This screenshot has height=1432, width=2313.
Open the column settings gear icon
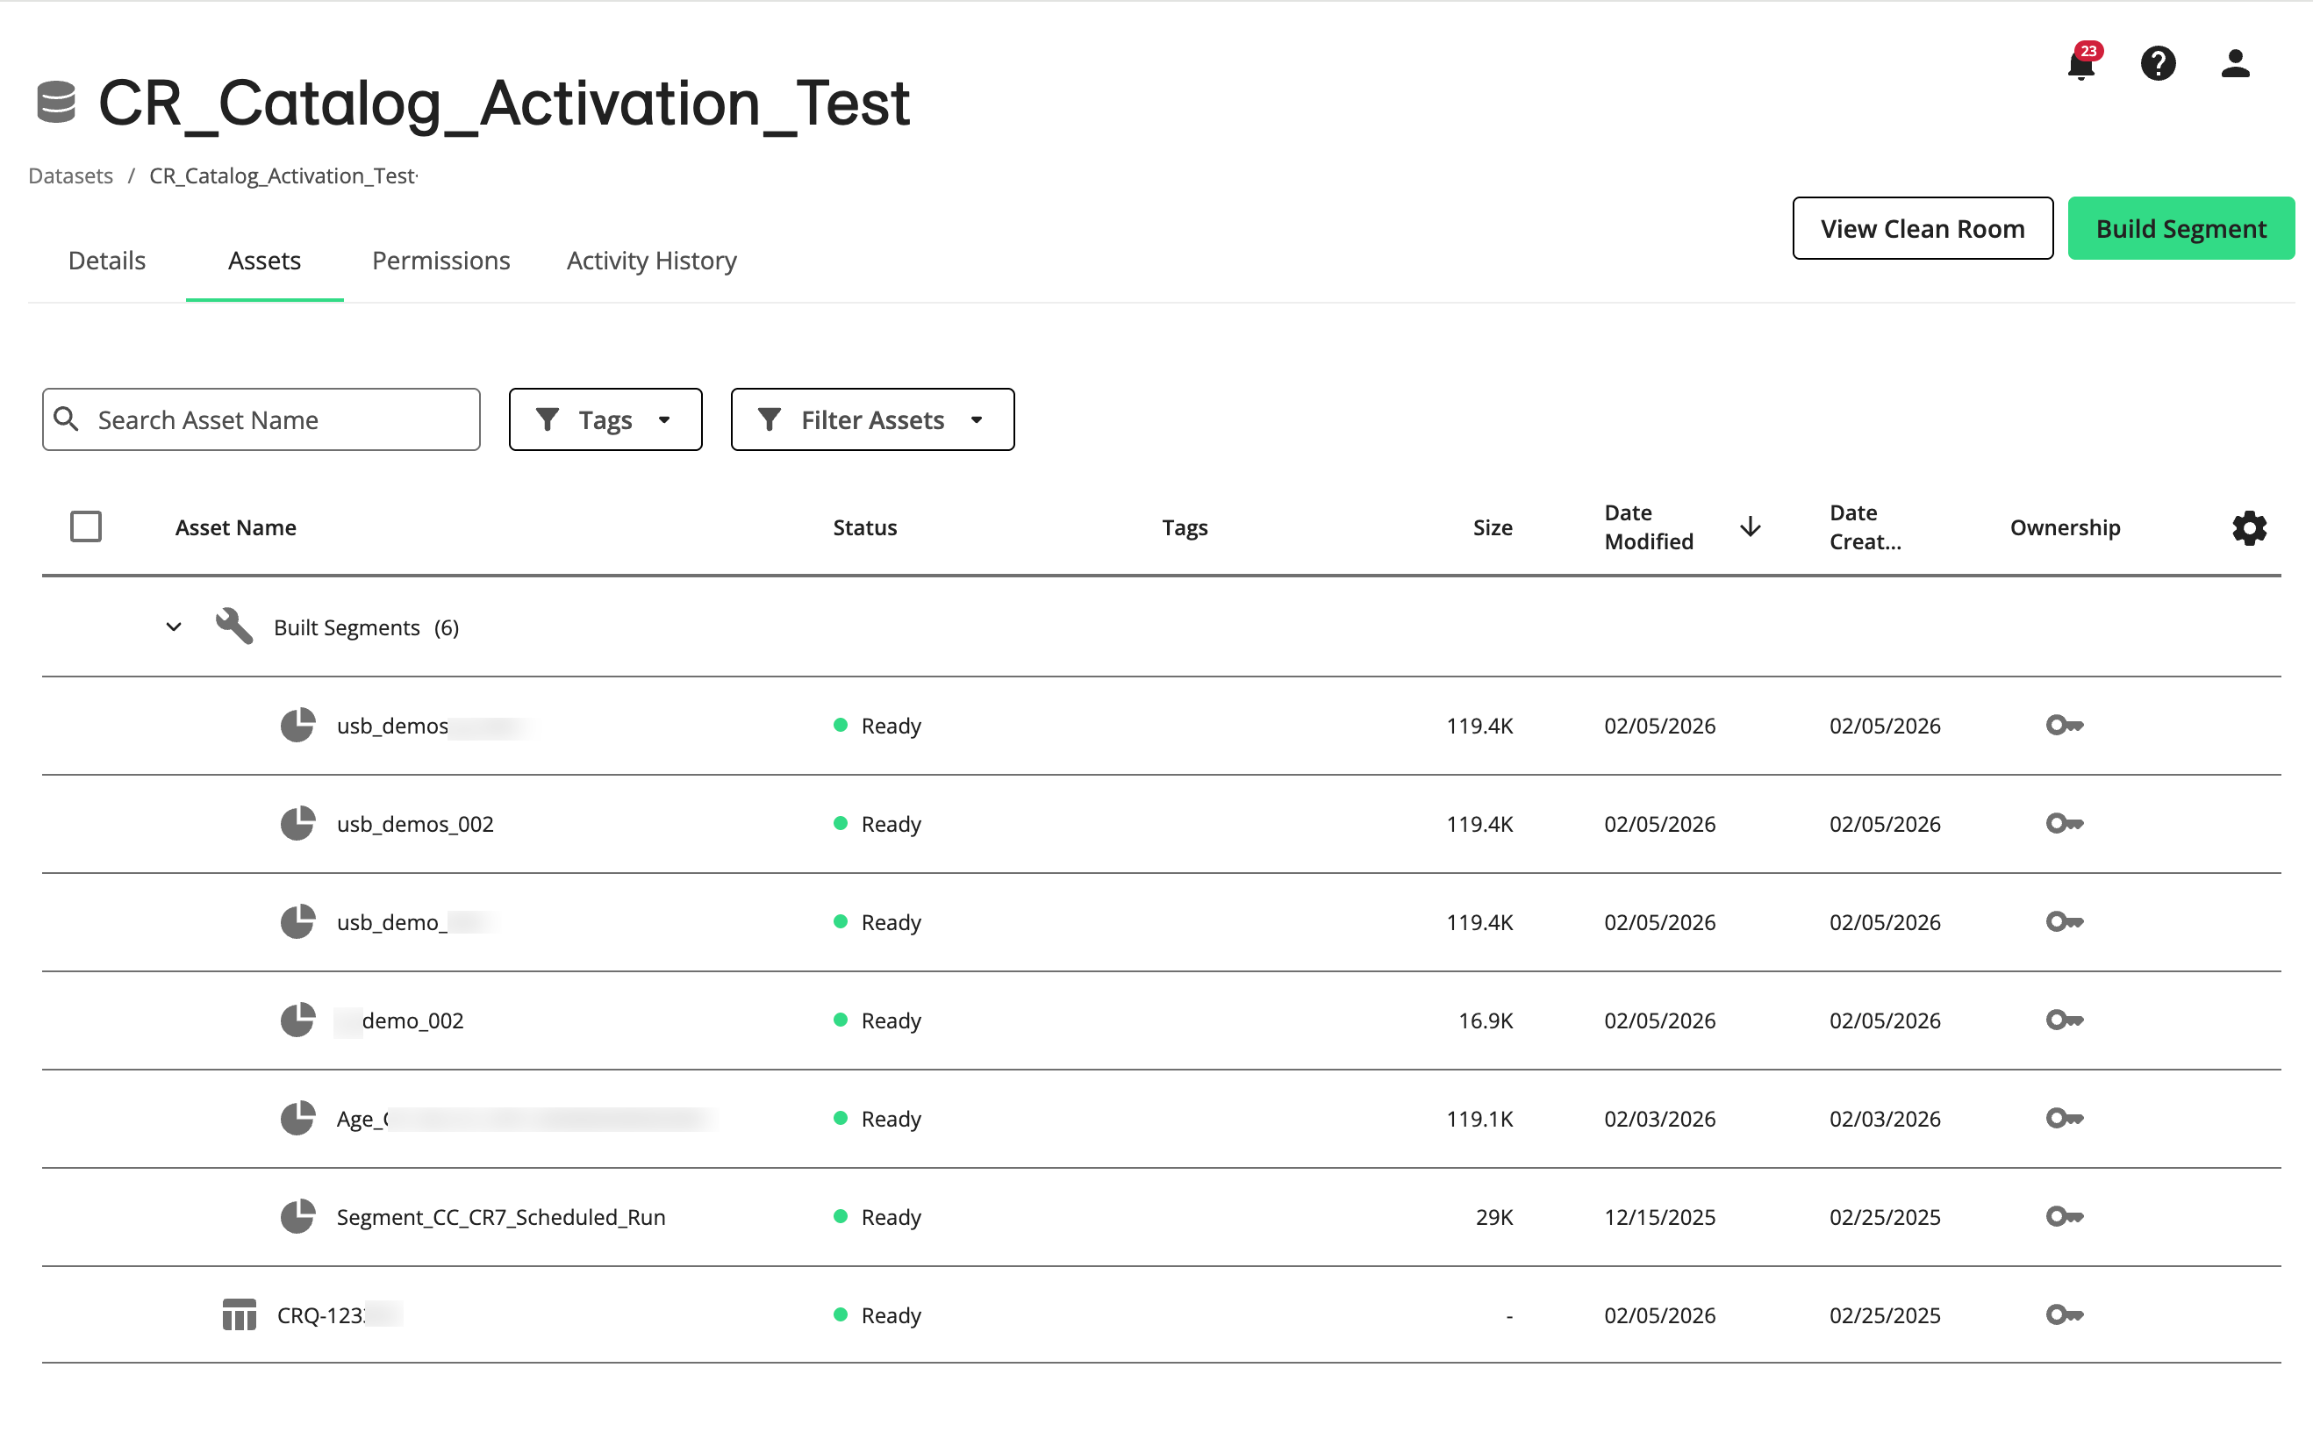(2249, 527)
